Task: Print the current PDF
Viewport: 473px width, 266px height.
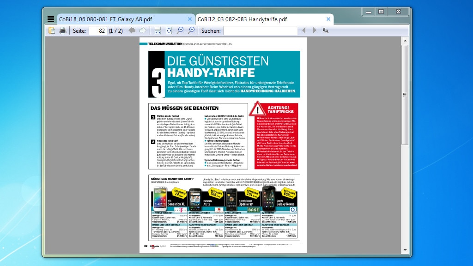Action: point(62,31)
